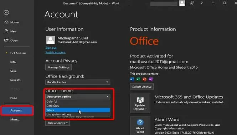Screen dimensions: 237x135
Task: Click the Switch account link
Action: pyautogui.click(x=56, y=52)
